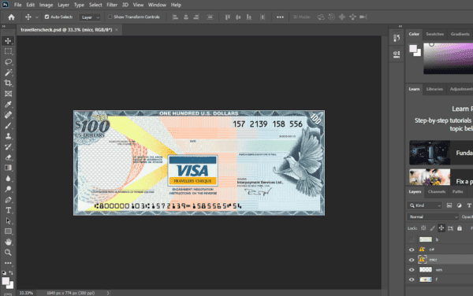Hide the 'micr' layer
Image resolution: width=473 pixels, height=296 pixels.
click(x=412, y=260)
